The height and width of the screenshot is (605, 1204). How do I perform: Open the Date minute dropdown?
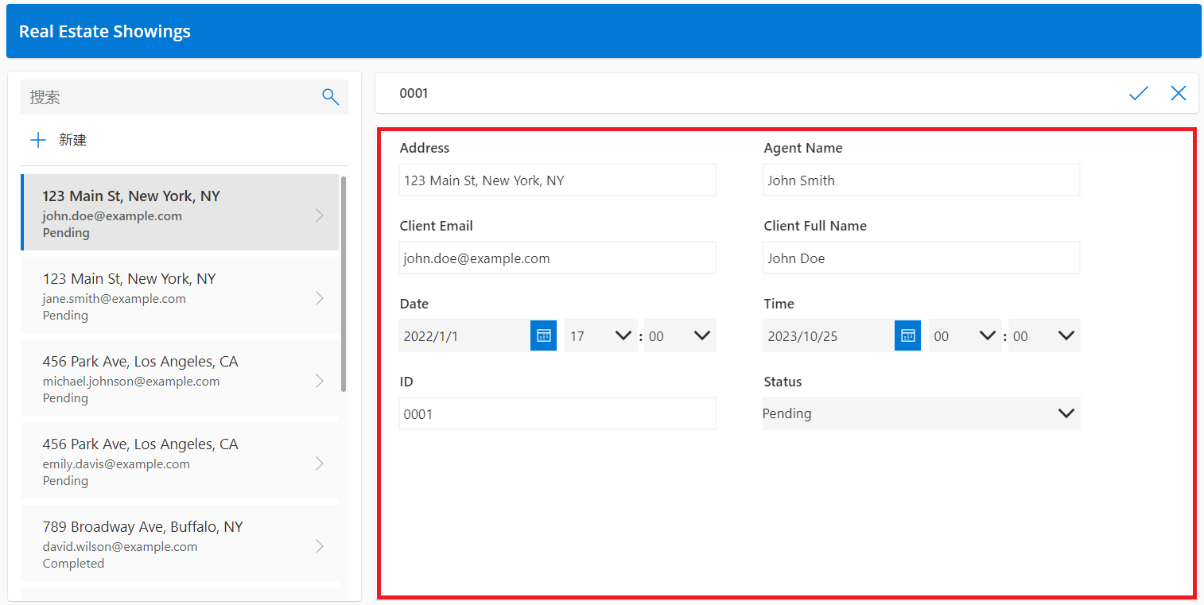pos(680,335)
